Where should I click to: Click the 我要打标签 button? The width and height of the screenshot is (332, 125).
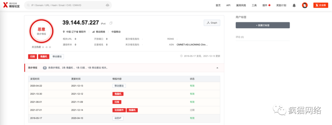click(263, 25)
